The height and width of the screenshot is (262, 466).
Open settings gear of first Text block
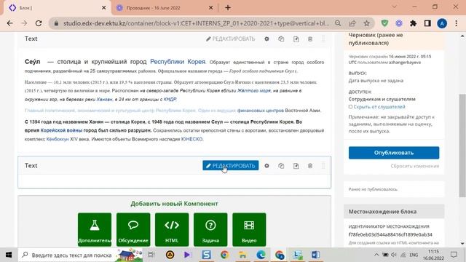[266, 39]
